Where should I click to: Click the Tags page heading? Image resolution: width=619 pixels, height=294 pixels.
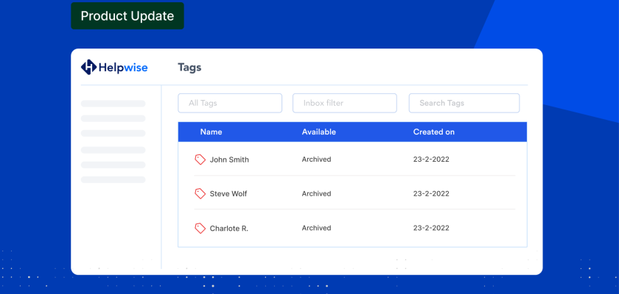click(189, 68)
